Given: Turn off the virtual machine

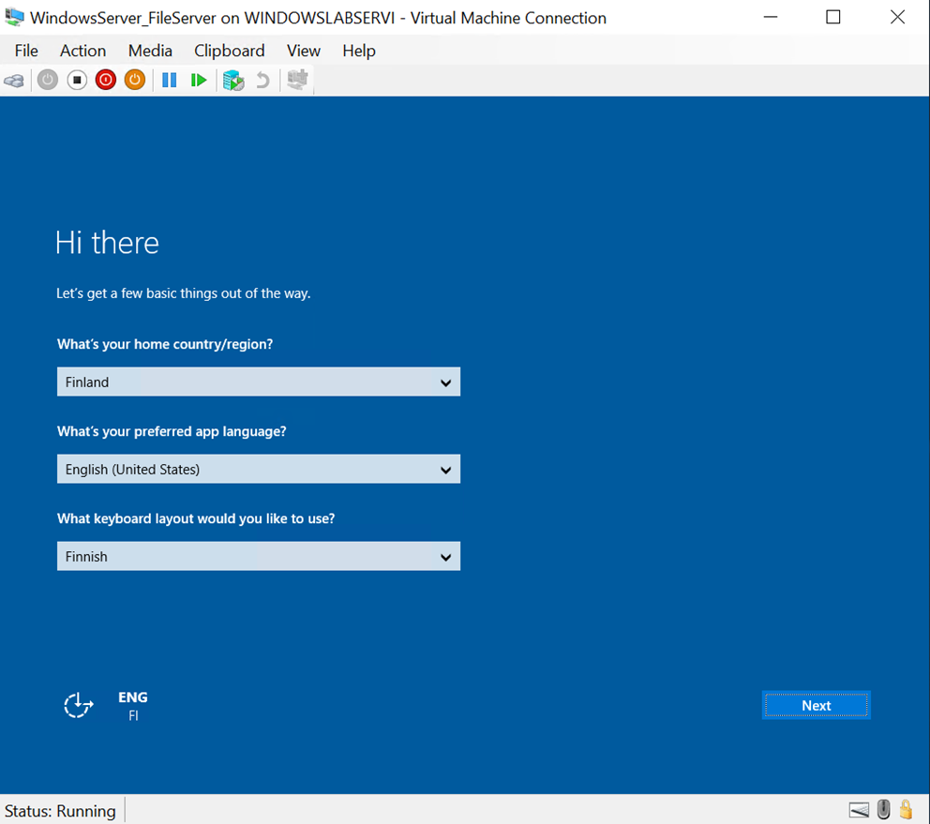Looking at the screenshot, I should pyautogui.click(x=77, y=80).
